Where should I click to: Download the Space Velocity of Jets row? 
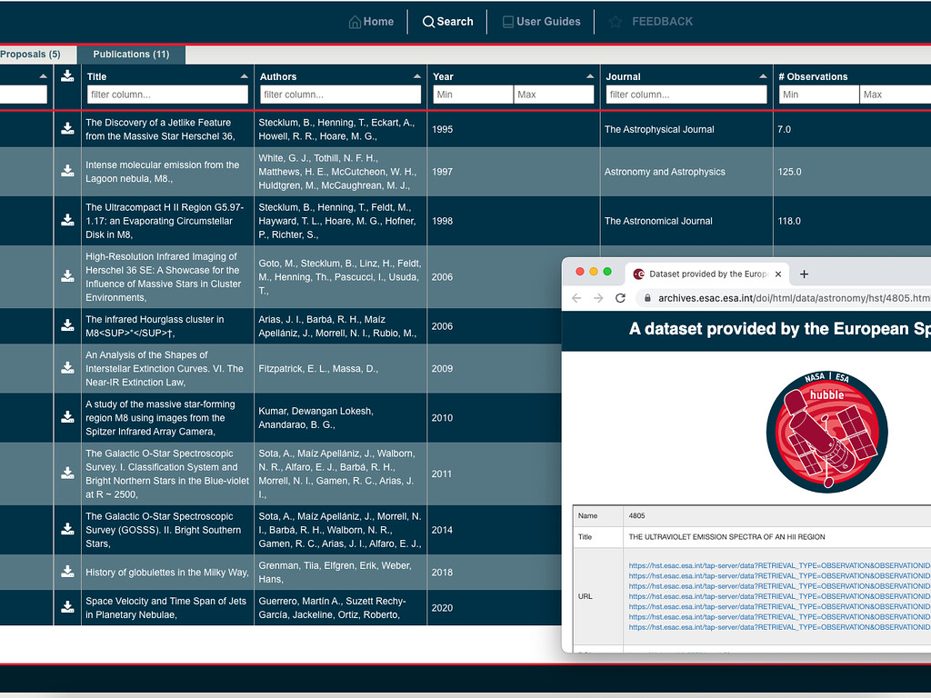[67, 608]
